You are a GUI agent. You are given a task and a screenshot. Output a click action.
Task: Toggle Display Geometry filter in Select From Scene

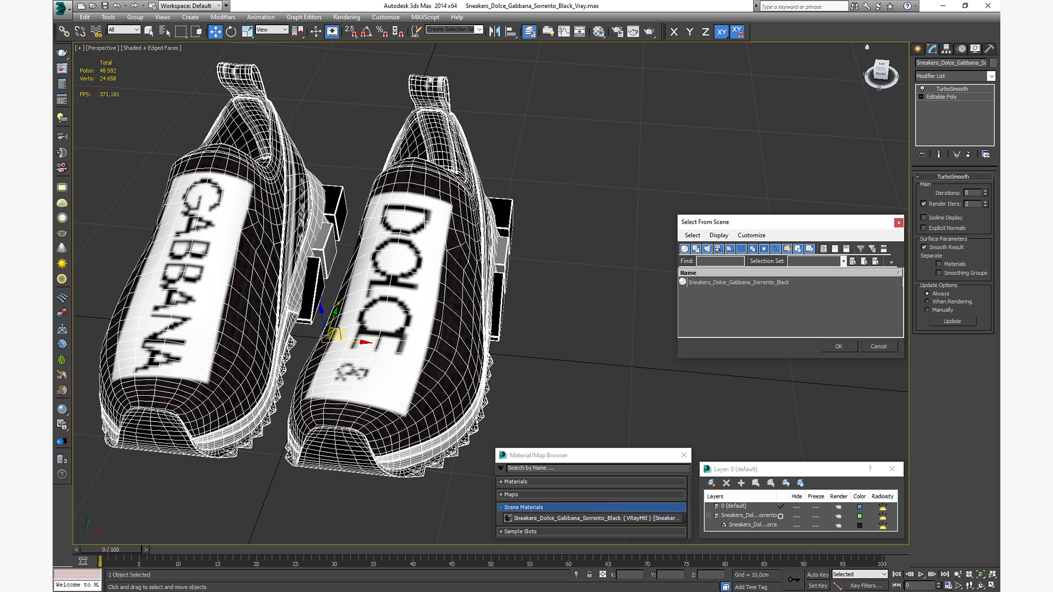[x=684, y=249]
